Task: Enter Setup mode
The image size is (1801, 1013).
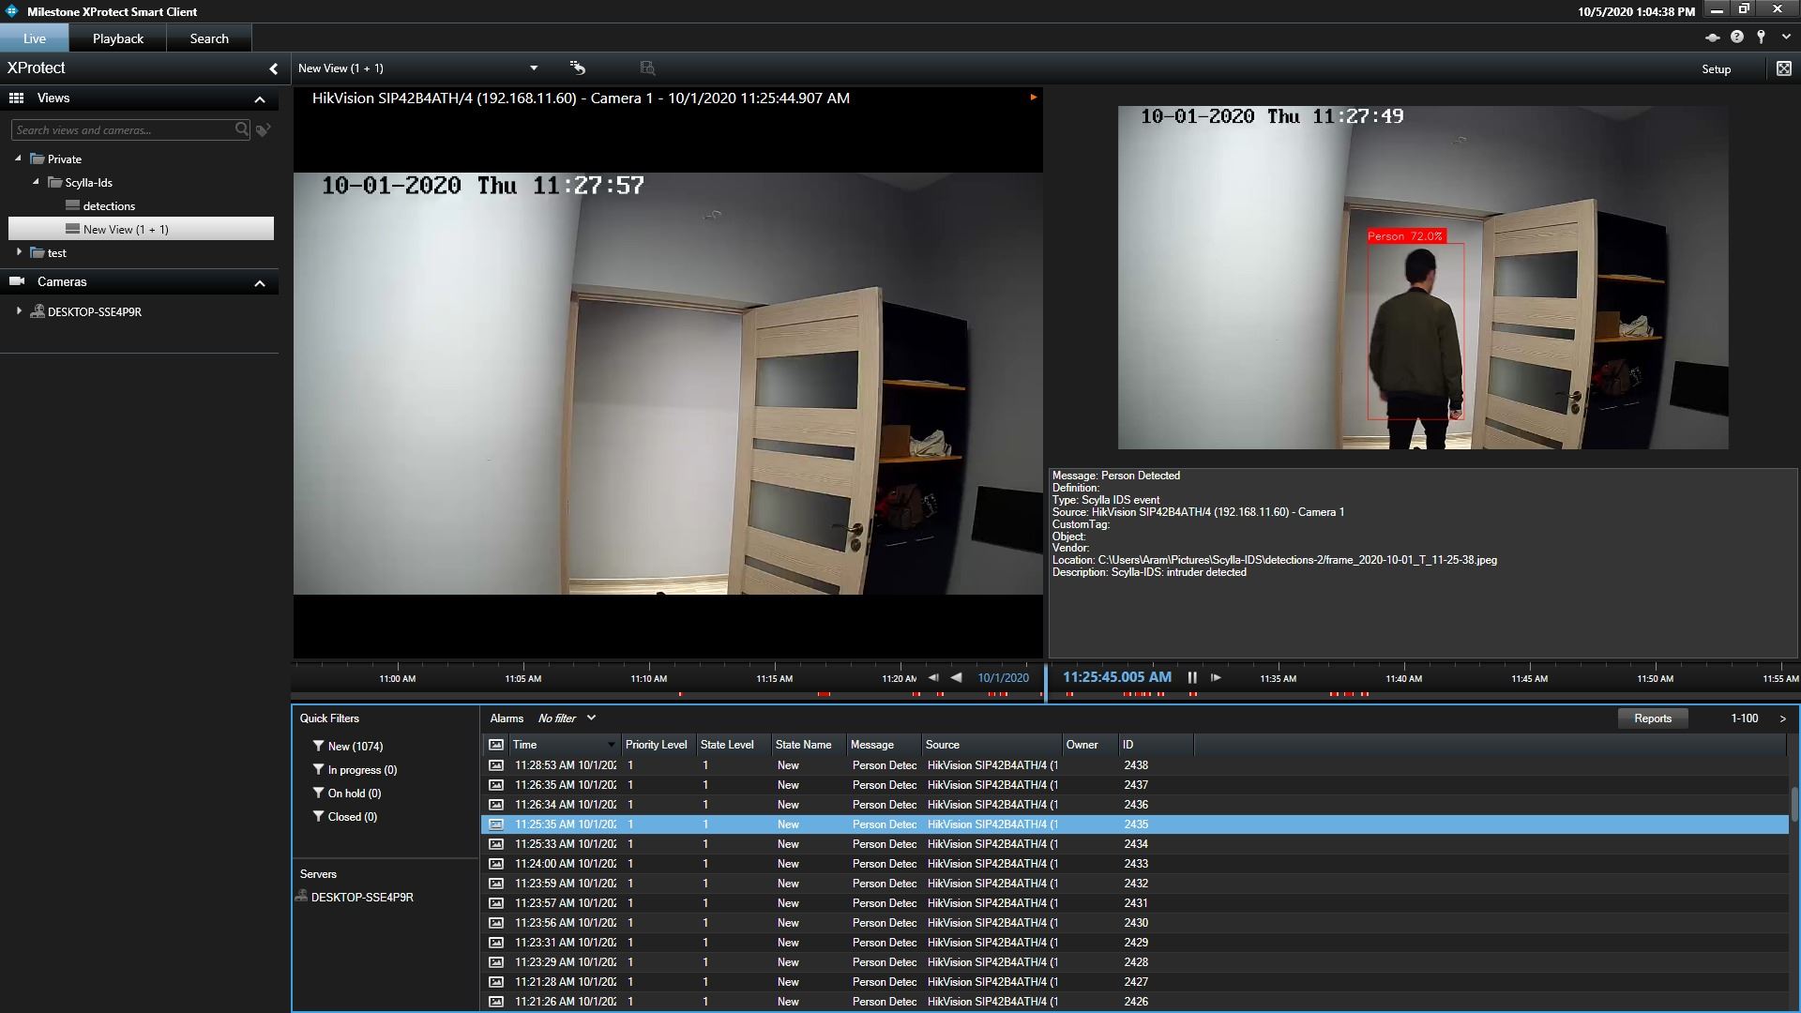Action: point(1716,69)
